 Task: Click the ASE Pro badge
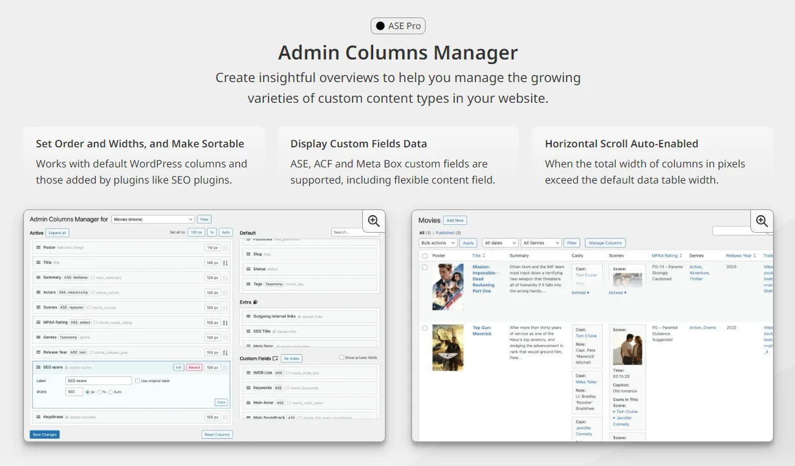tap(398, 26)
